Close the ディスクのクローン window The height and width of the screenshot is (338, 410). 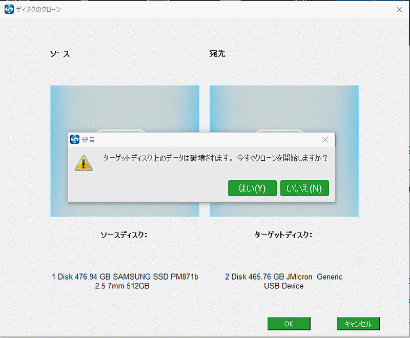pos(399,10)
